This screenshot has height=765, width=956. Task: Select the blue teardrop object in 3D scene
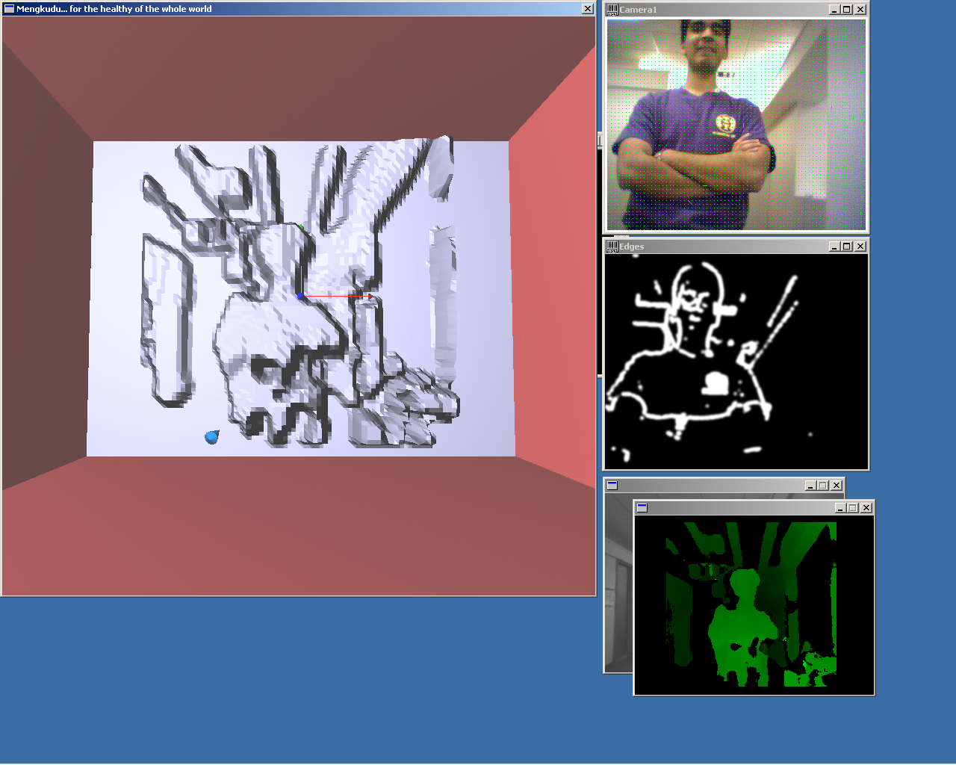tap(212, 437)
